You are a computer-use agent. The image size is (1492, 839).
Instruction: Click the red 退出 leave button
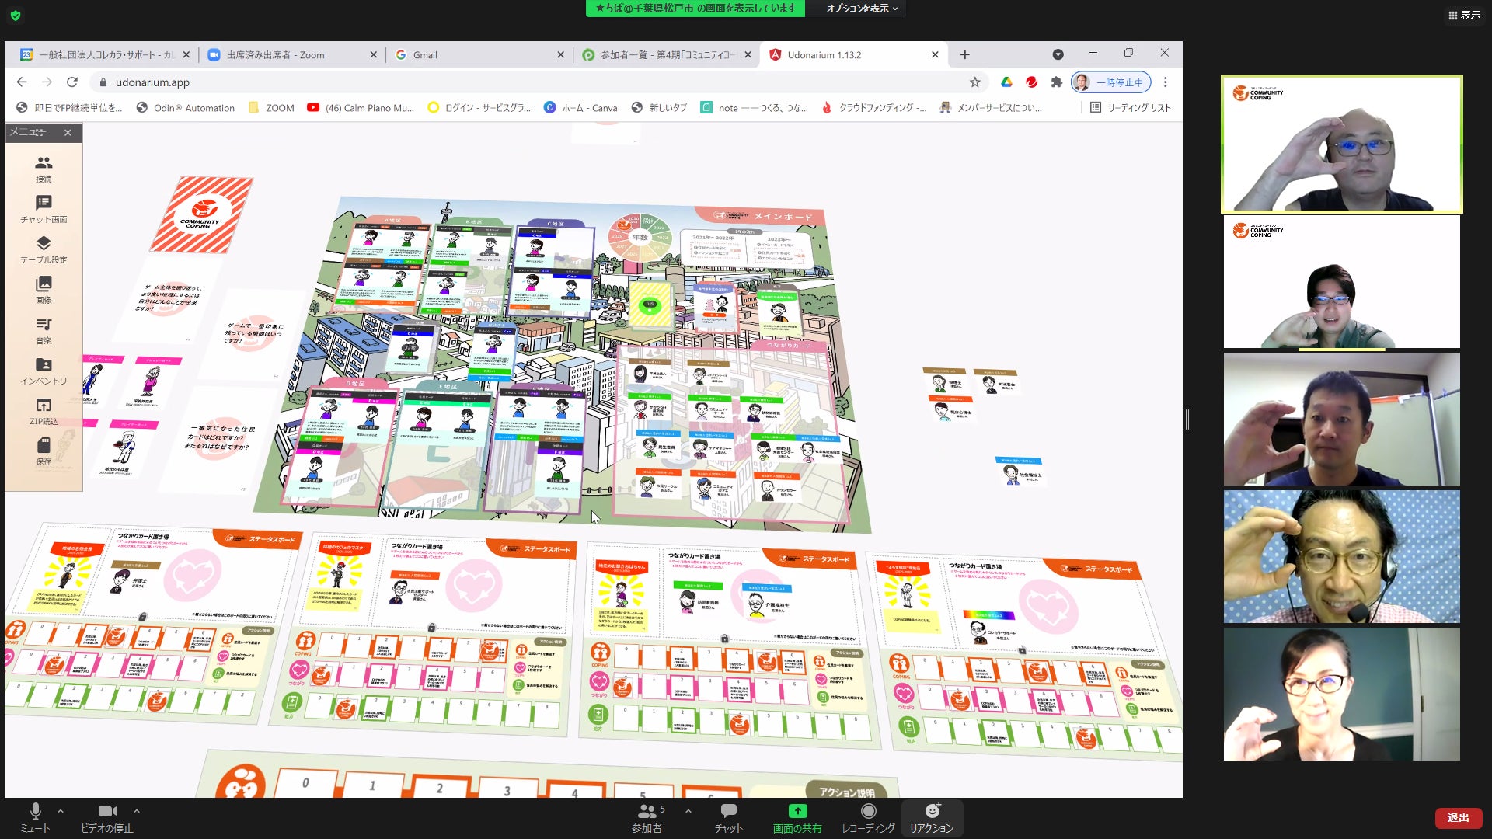click(1458, 818)
